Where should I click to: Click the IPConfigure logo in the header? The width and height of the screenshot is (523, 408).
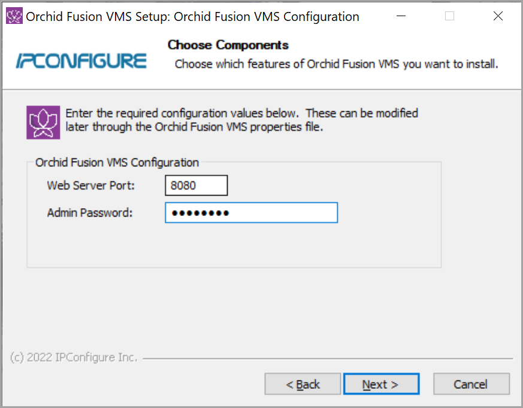(x=81, y=61)
